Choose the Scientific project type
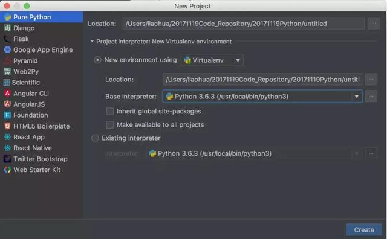Image resolution: width=387 pixels, height=239 pixels. pos(42,82)
